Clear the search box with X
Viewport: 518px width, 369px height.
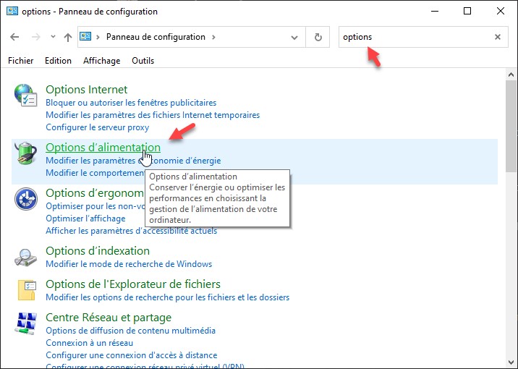pos(498,37)
